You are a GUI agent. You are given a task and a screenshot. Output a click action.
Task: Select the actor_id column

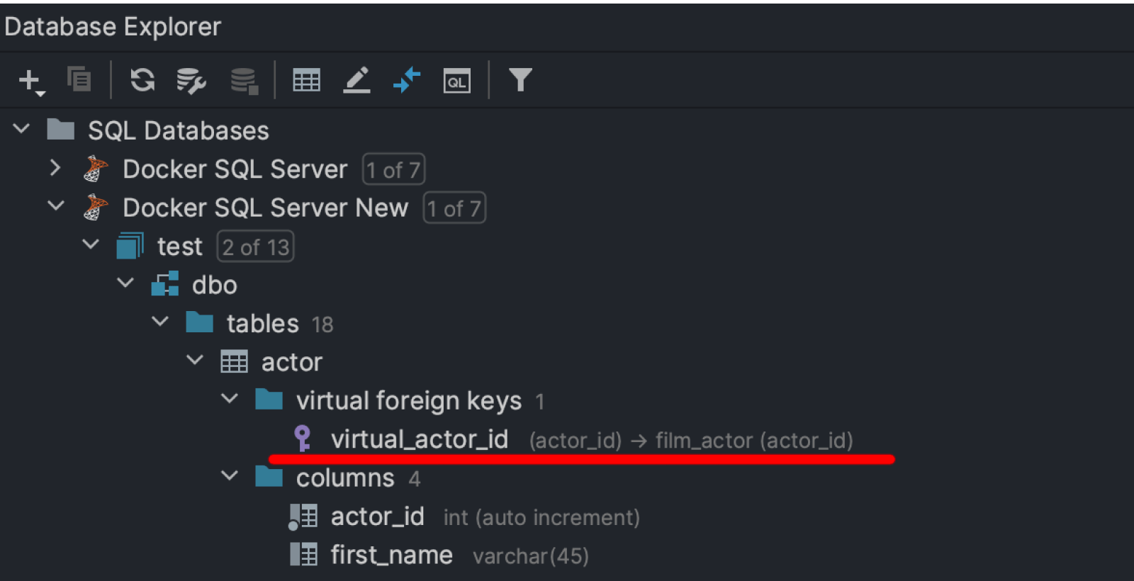click(377, 517)
